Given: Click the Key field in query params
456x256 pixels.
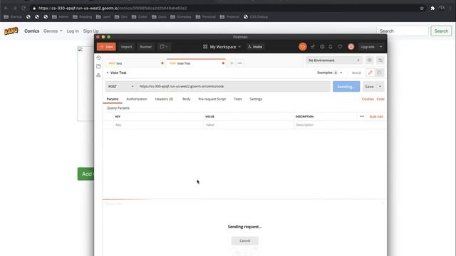Looking at the screenshot, I should point(158,125).
